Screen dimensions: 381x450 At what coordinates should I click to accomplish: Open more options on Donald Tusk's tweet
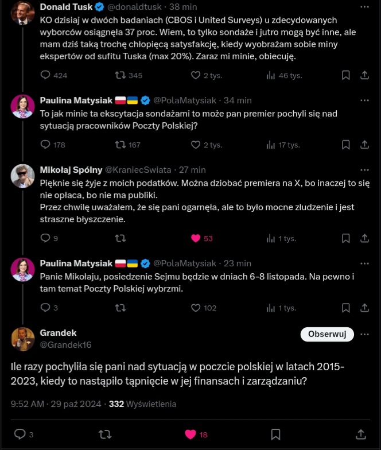[364, 7]
